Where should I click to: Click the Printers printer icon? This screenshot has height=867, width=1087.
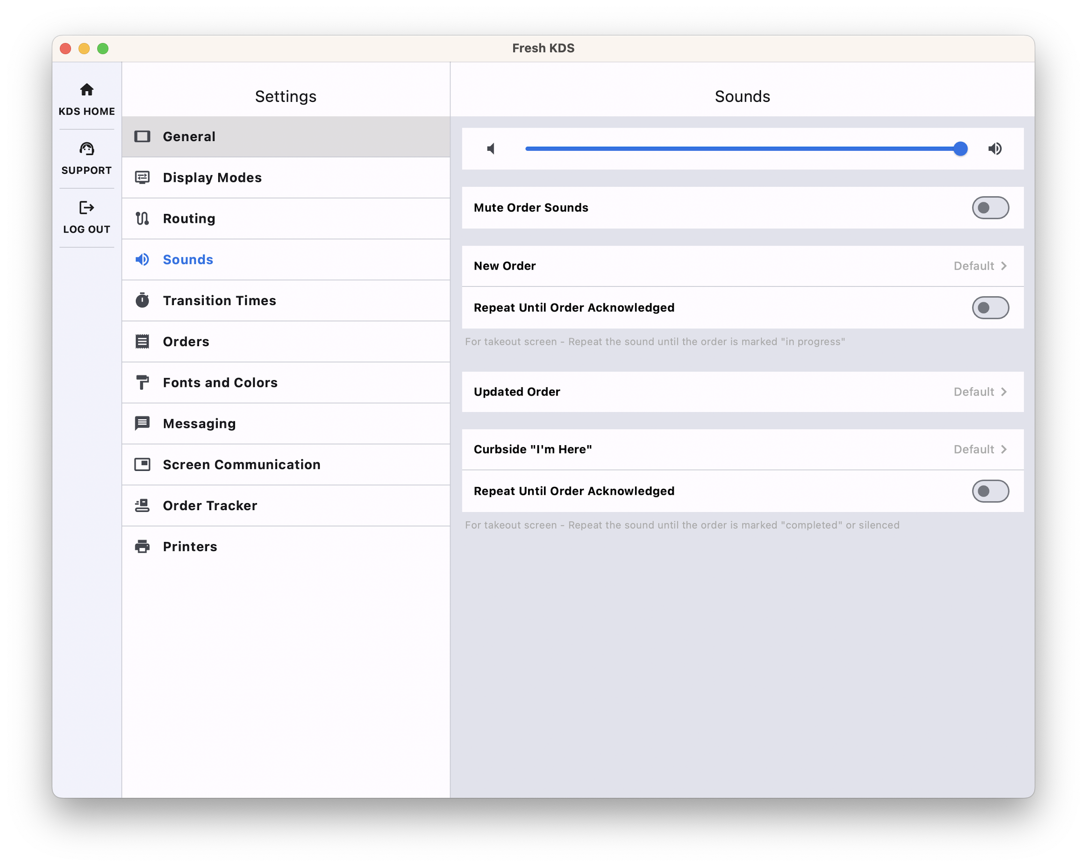point(142,547)
